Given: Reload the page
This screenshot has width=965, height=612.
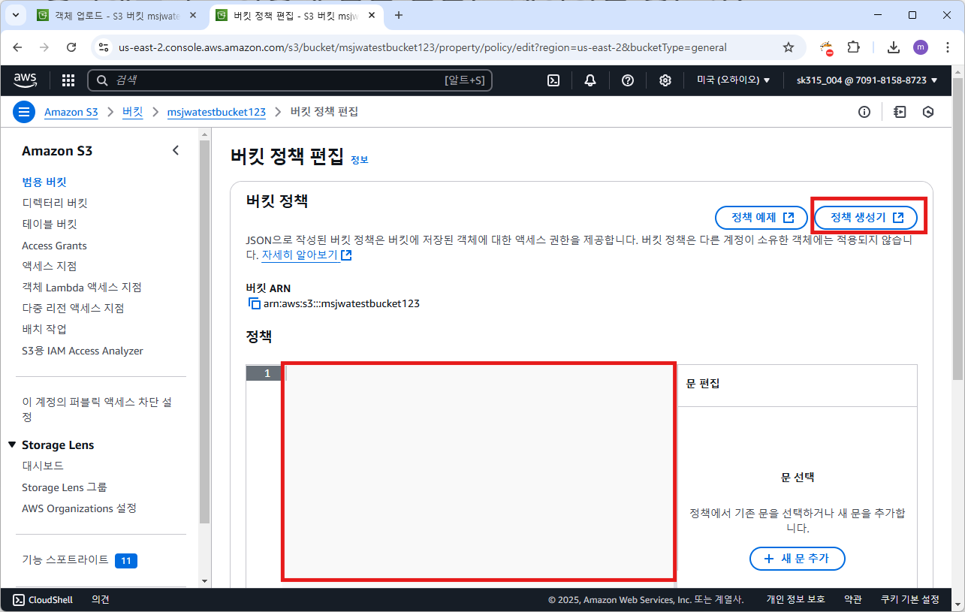Looking at the screenshot, I should (71, 47).
